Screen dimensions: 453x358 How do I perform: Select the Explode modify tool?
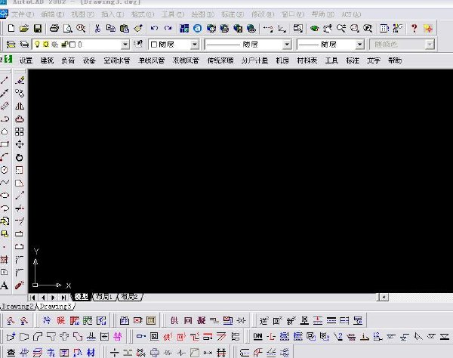[20, 285]
